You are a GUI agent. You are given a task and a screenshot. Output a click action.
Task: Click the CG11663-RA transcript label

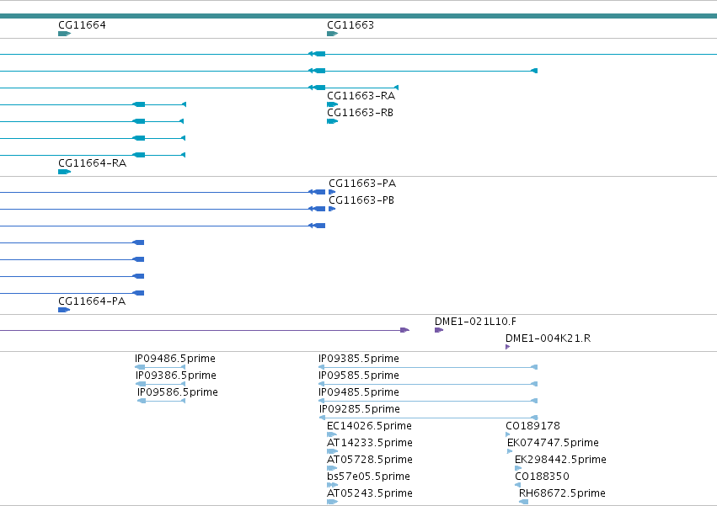click(361, 95)
